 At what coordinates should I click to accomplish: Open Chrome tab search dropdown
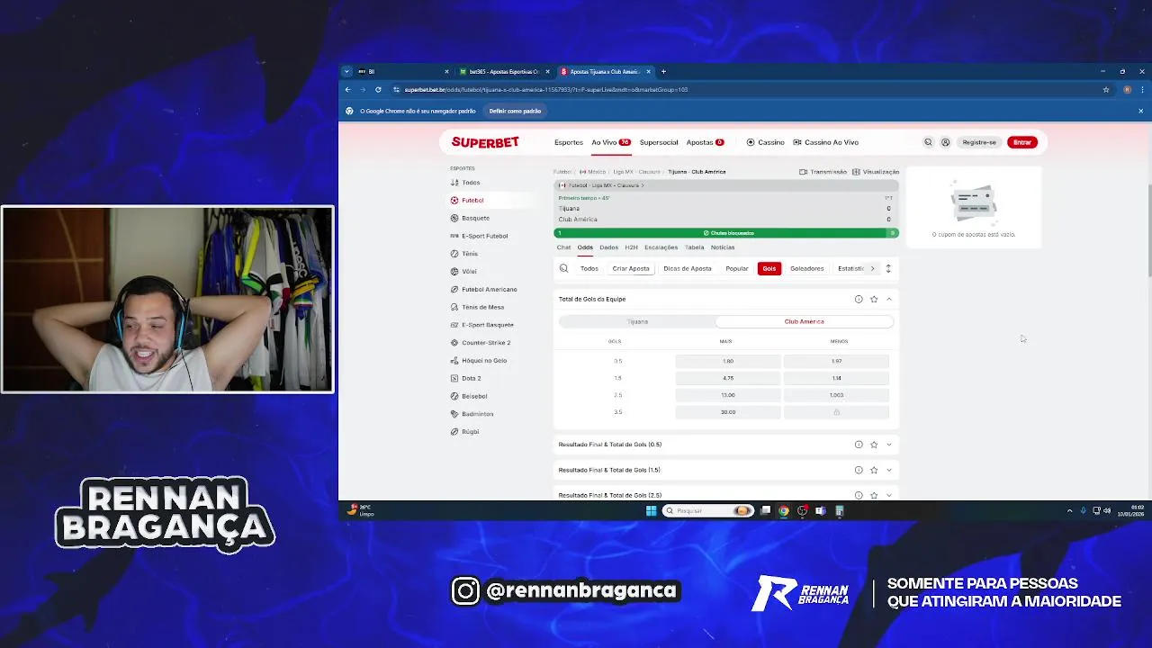point(346,71)
